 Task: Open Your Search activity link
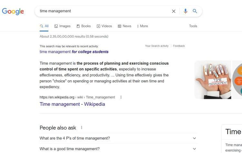[x=157, y=46]
